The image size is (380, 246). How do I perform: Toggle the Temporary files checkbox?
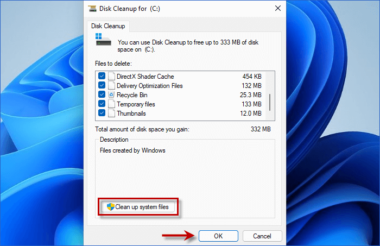coord(102,104)
